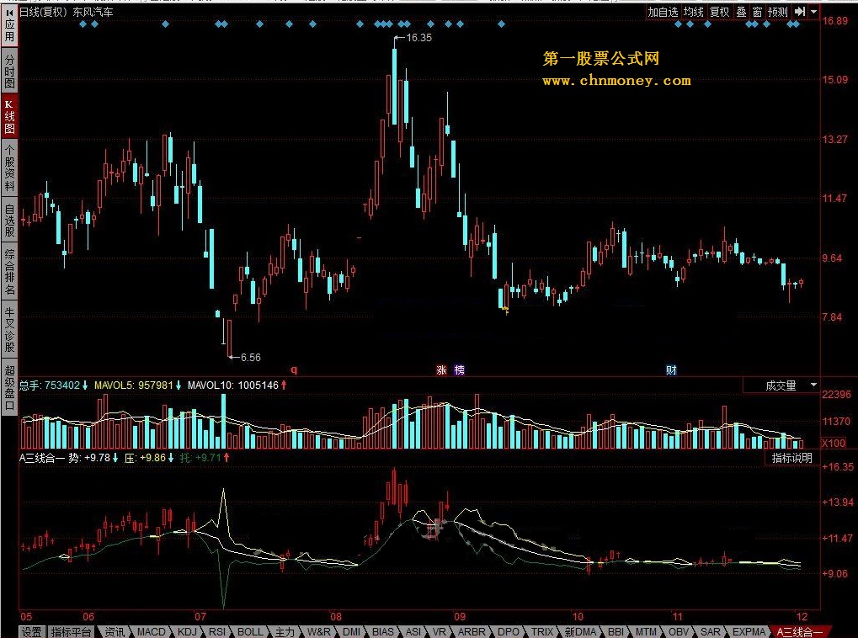Click the X100 volume scale label
The width and height of the screenshot is (858, 638).
[834, 444]
